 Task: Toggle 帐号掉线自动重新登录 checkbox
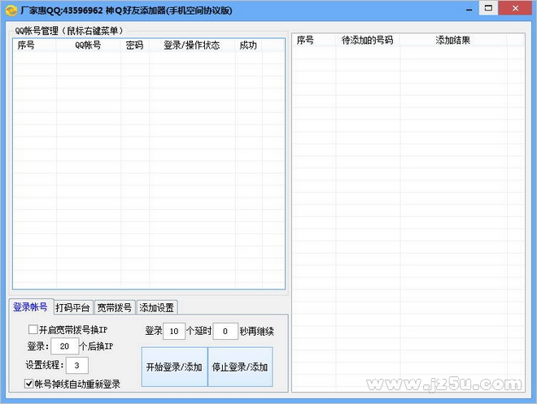click(x=30, y=384)
